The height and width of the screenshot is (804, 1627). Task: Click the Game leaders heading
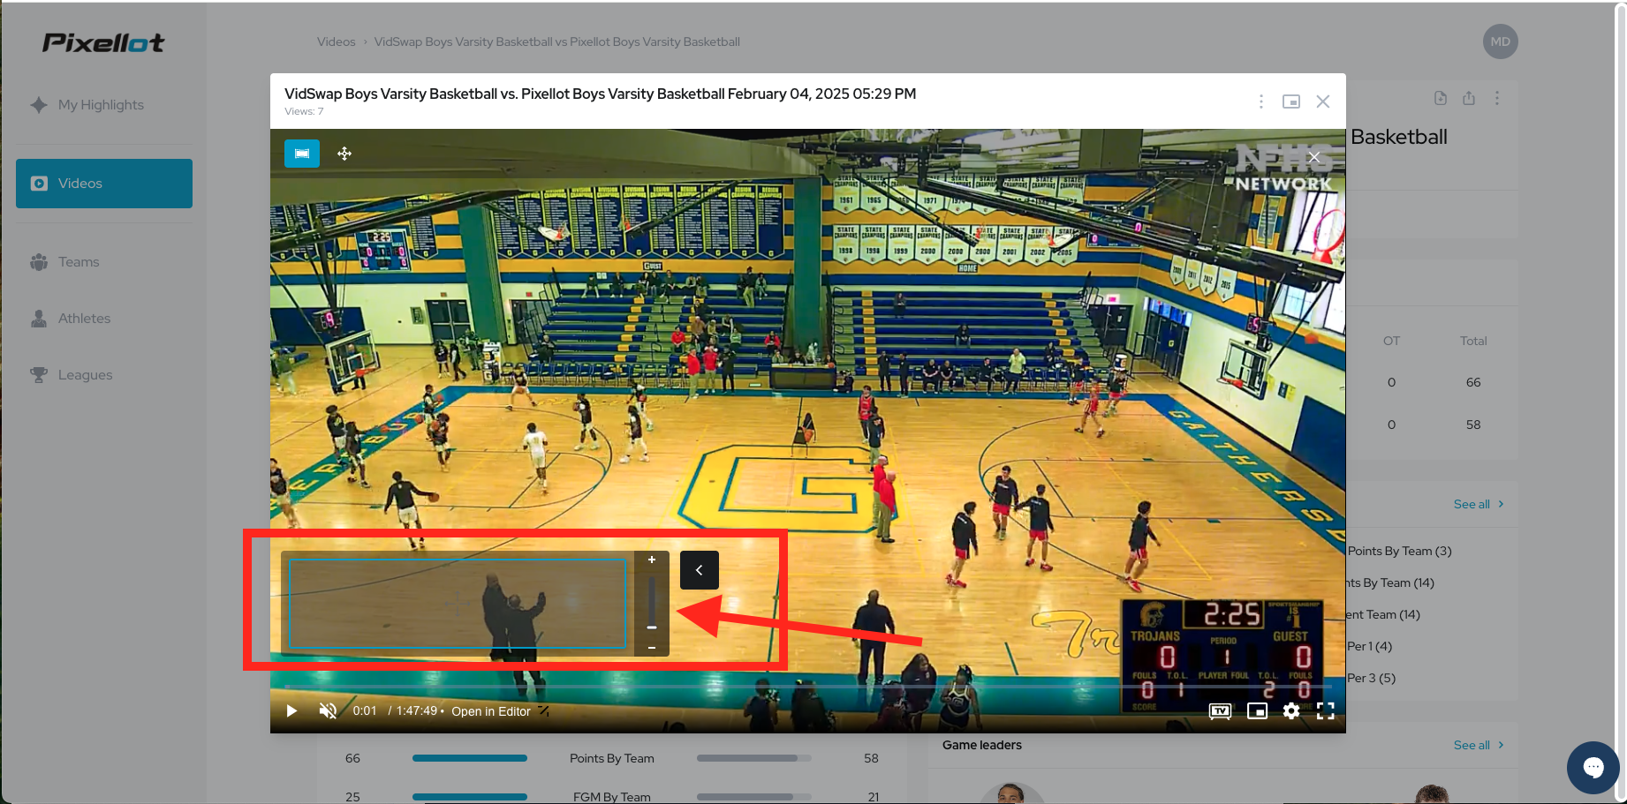click(981, 745)
